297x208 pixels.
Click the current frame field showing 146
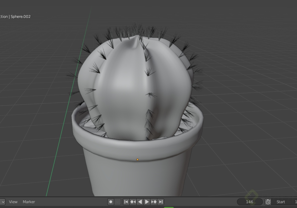tap(249, 202)
